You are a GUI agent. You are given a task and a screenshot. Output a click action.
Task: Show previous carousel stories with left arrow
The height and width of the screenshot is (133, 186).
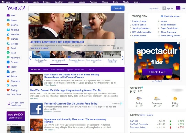click(30, 58)
